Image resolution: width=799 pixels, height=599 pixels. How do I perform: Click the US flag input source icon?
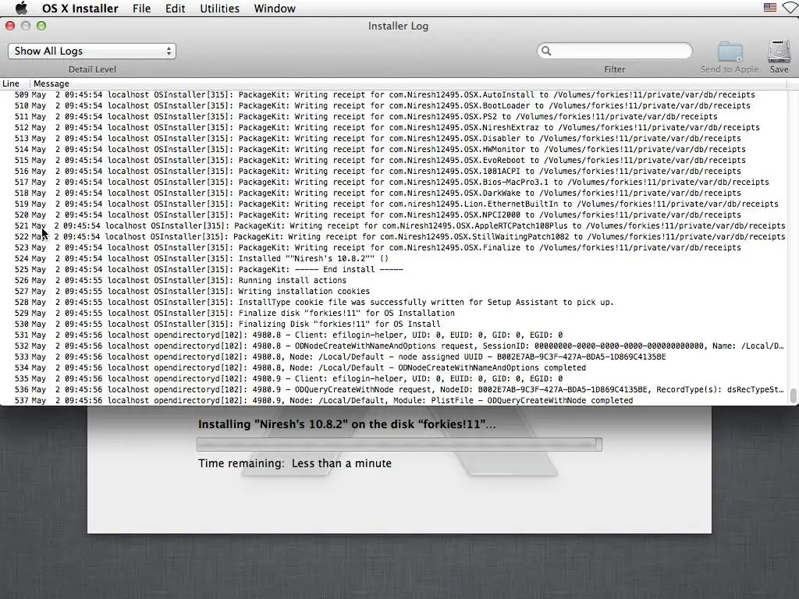770,7
